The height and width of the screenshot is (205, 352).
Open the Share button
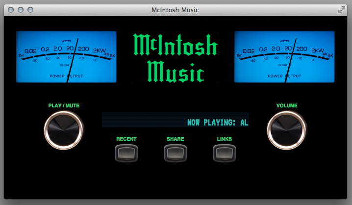(x=176, y=153)
